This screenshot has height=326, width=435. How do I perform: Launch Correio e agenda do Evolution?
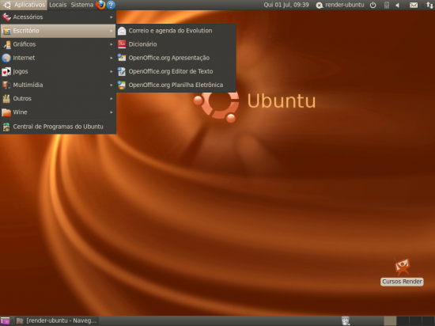tap(176, 31)
